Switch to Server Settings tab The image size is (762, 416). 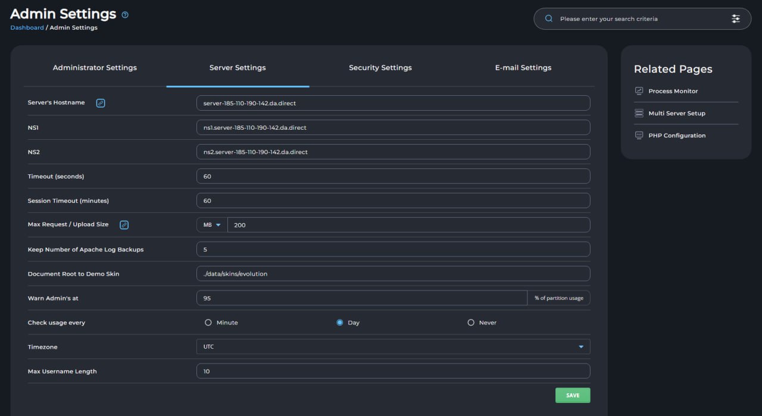click(x=238, y=68)
